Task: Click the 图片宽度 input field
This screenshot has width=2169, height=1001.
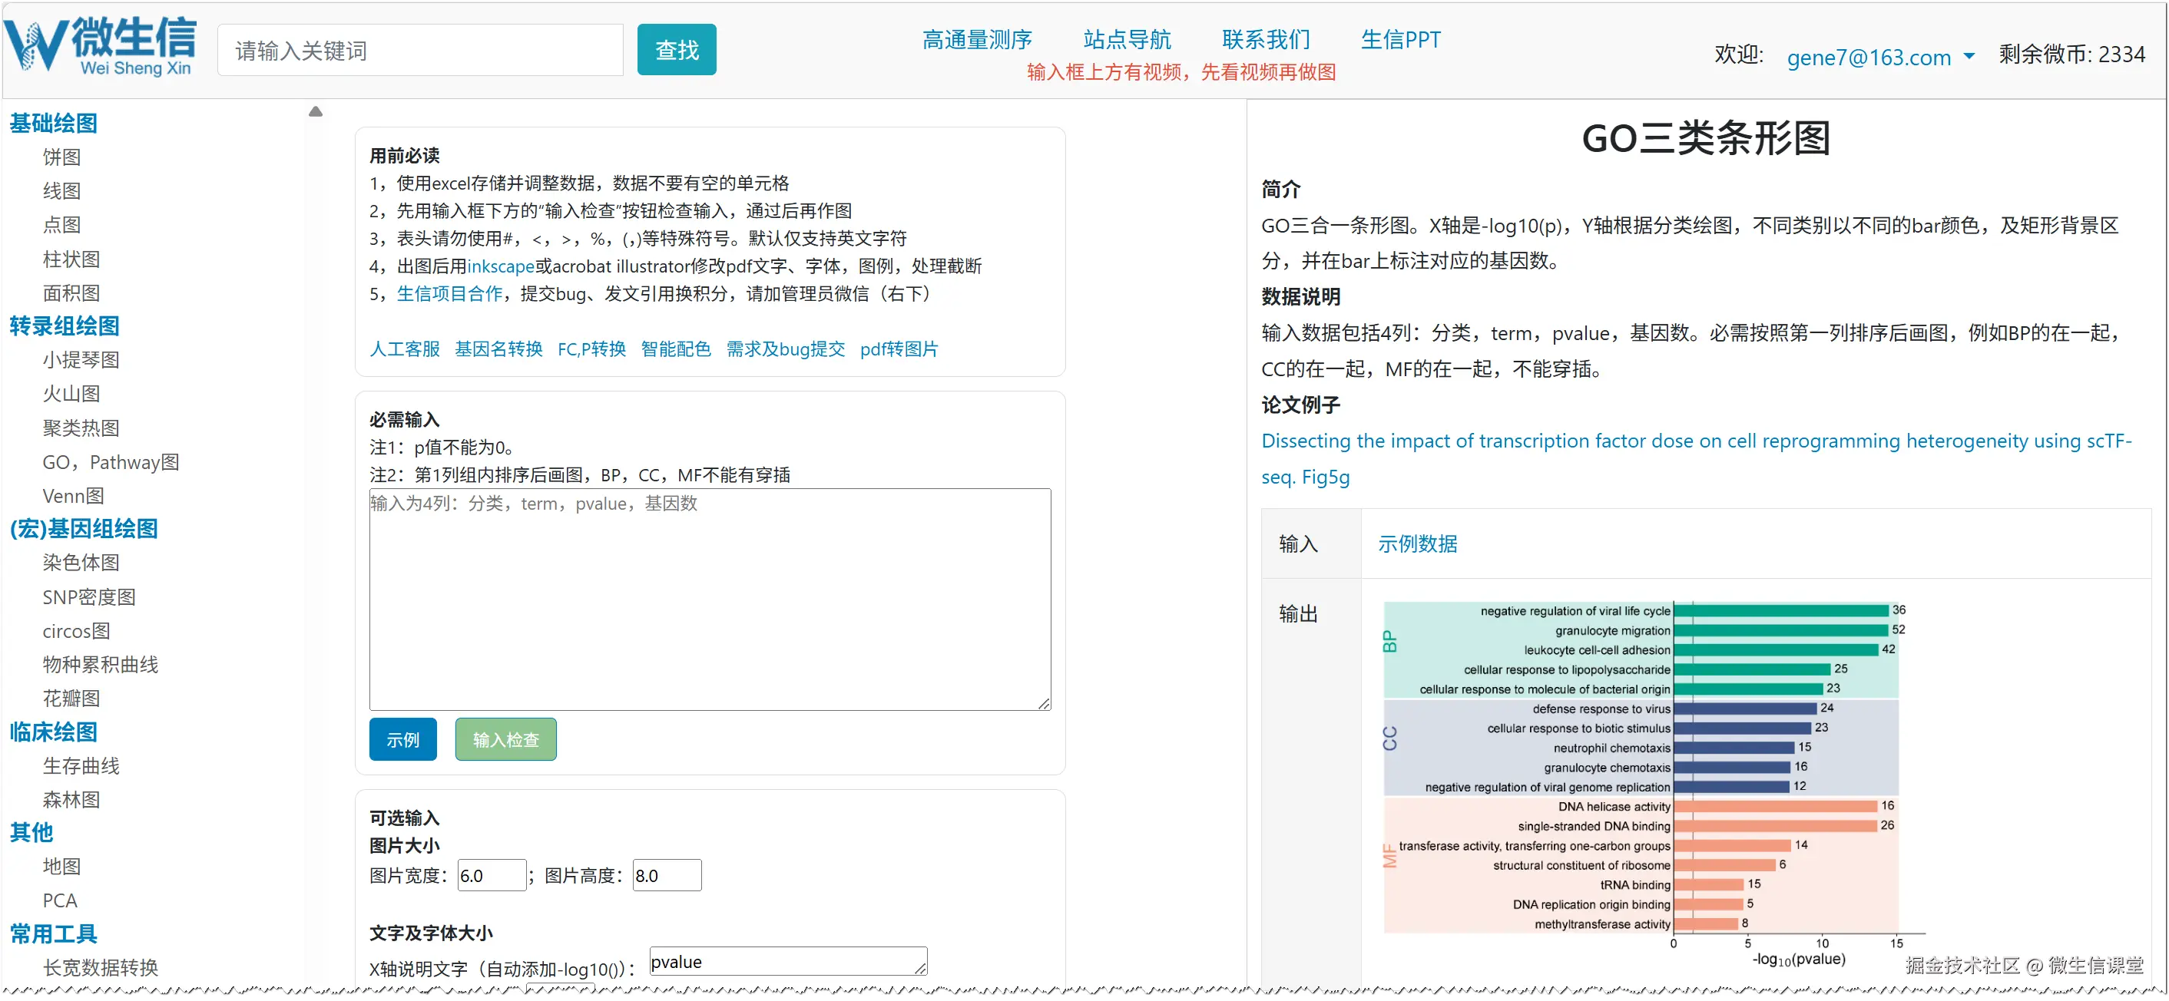Action: [492, 877]
